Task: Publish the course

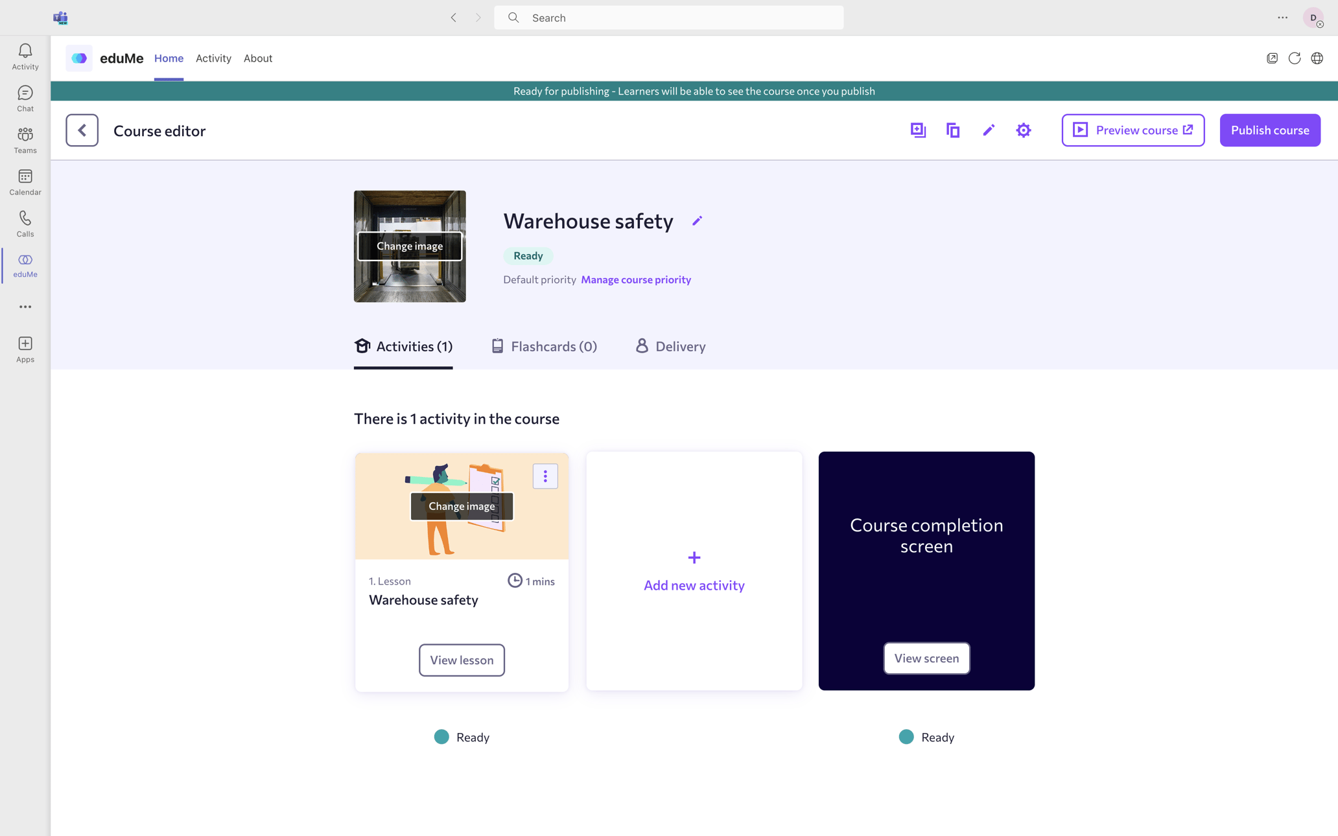Action: click(x=1269, y=130)
